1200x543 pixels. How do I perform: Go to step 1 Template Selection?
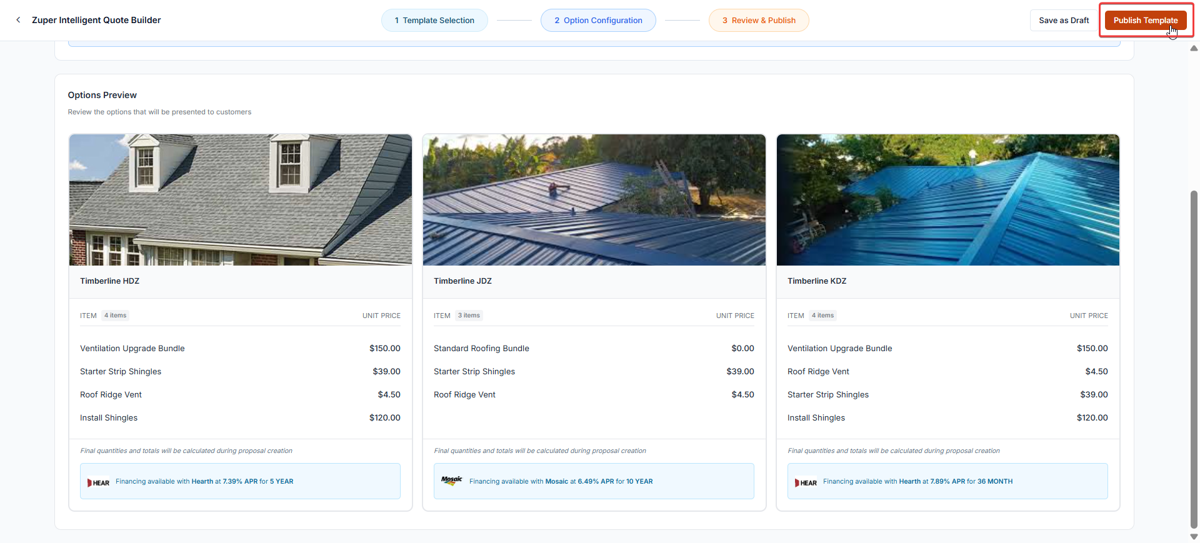(x=434, y=20)
